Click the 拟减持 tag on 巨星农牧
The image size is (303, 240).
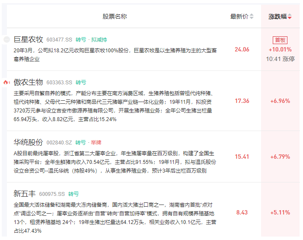coord(99,40)
